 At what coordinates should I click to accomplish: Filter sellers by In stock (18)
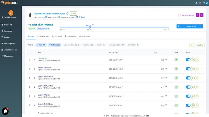point(41,45)
